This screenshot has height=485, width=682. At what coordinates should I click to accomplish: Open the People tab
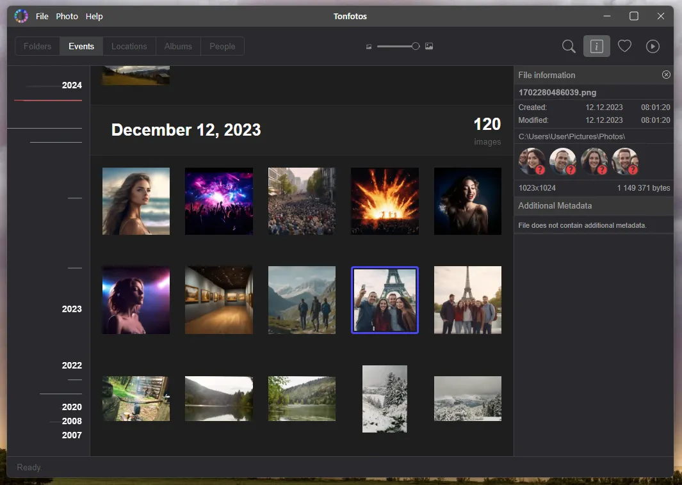222,46
